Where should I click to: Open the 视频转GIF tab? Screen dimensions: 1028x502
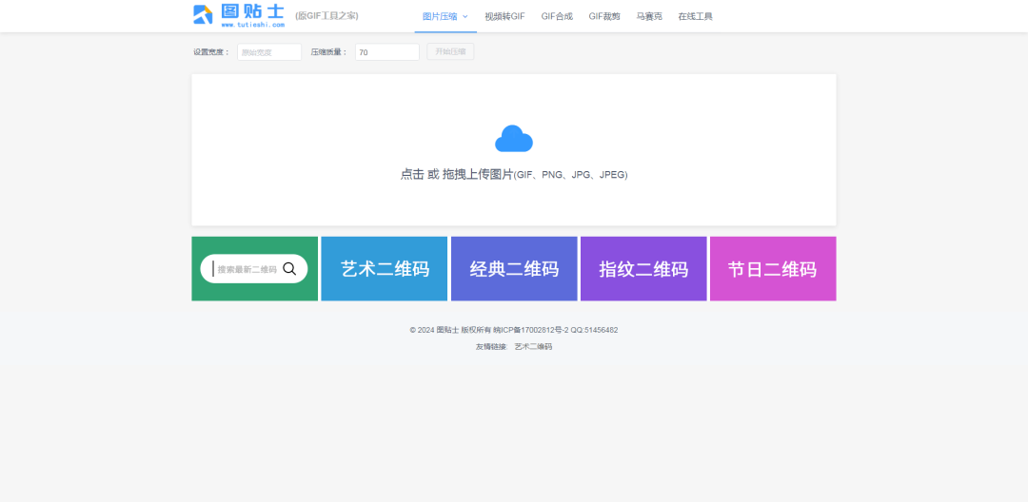(504, 16)
